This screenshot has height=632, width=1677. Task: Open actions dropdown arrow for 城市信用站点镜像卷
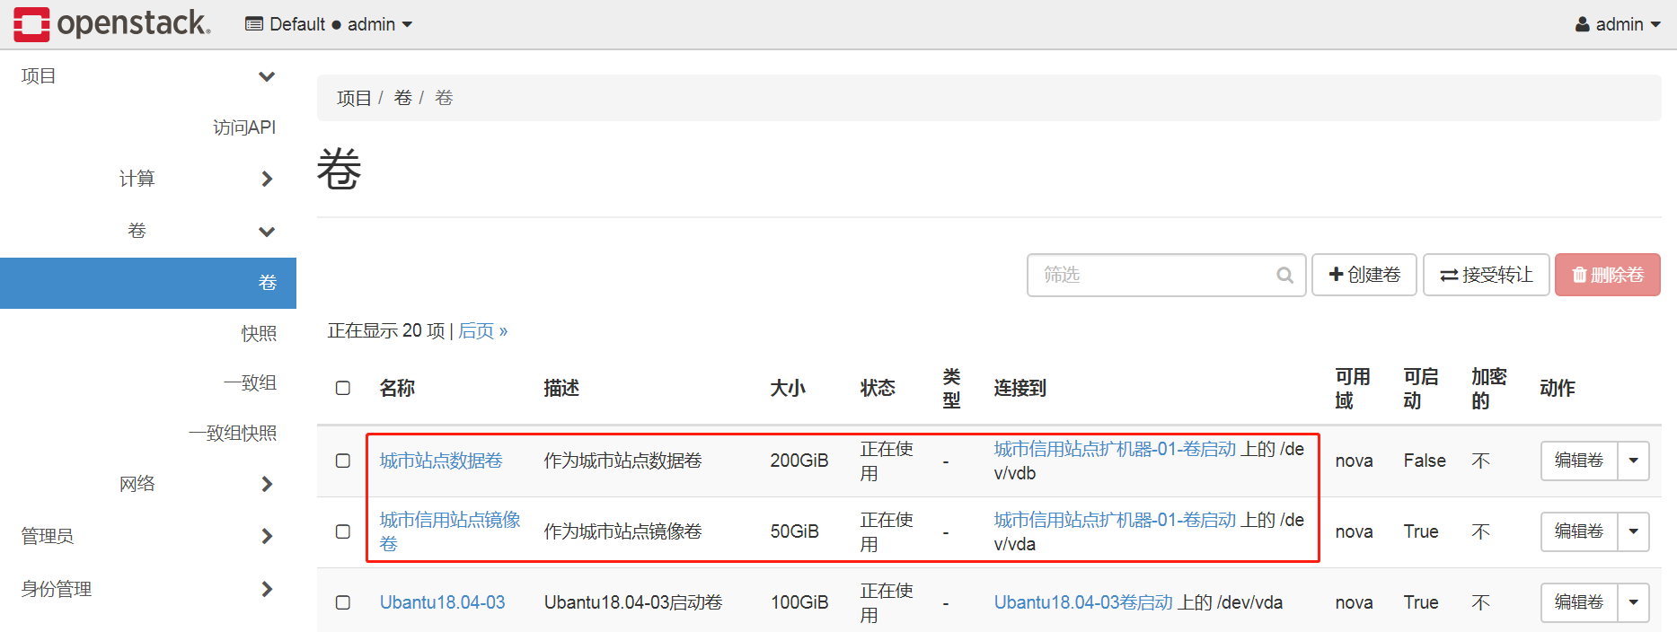point(1634,531)
